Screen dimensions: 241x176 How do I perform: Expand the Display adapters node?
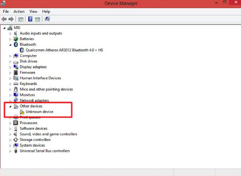(x=10, y=67)
